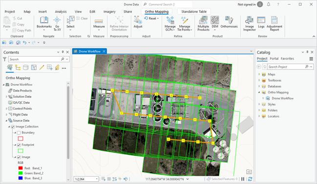Open the Logs review icon

(x=261, y=22)
